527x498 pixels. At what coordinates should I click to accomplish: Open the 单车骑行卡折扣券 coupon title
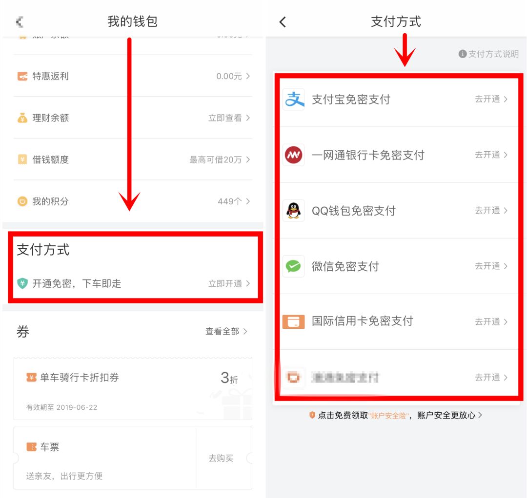[80, 378]
